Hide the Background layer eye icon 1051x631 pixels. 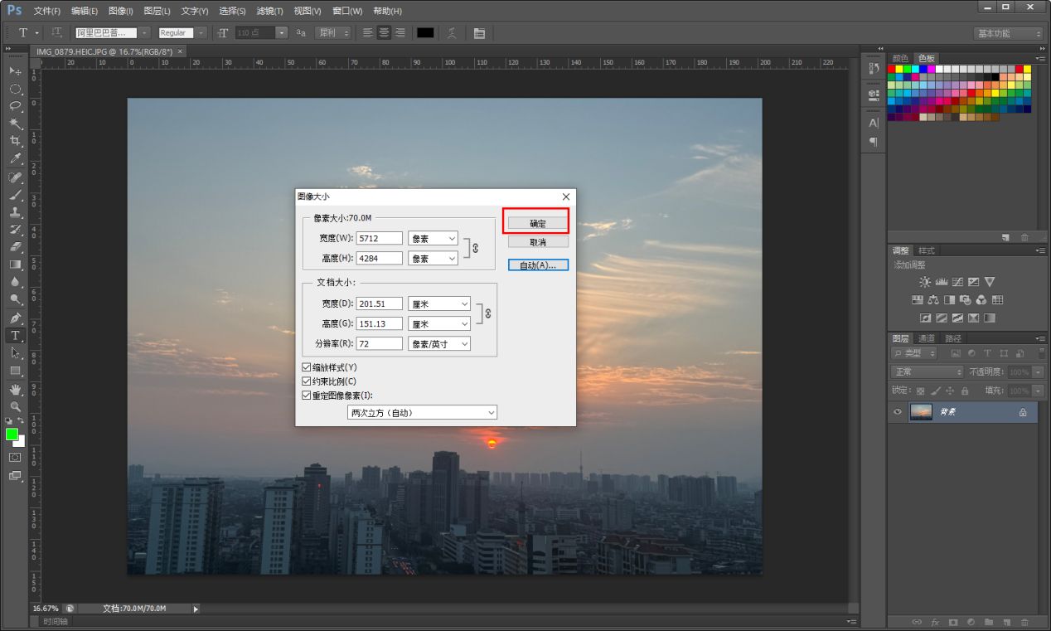point(898,412)
